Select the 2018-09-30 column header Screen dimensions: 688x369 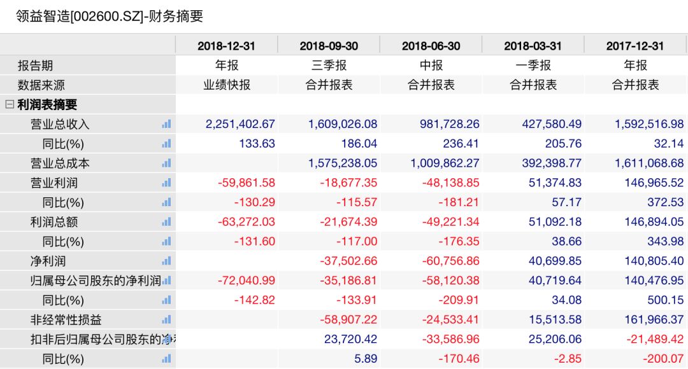329,46
